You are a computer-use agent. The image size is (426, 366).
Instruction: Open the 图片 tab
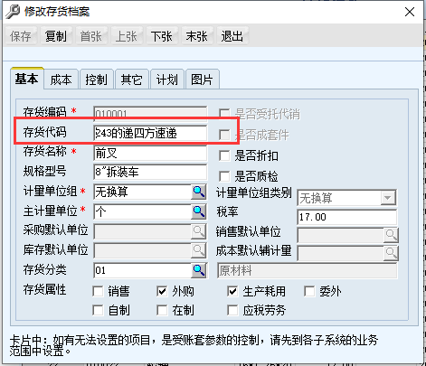click(x=202, y=80)
